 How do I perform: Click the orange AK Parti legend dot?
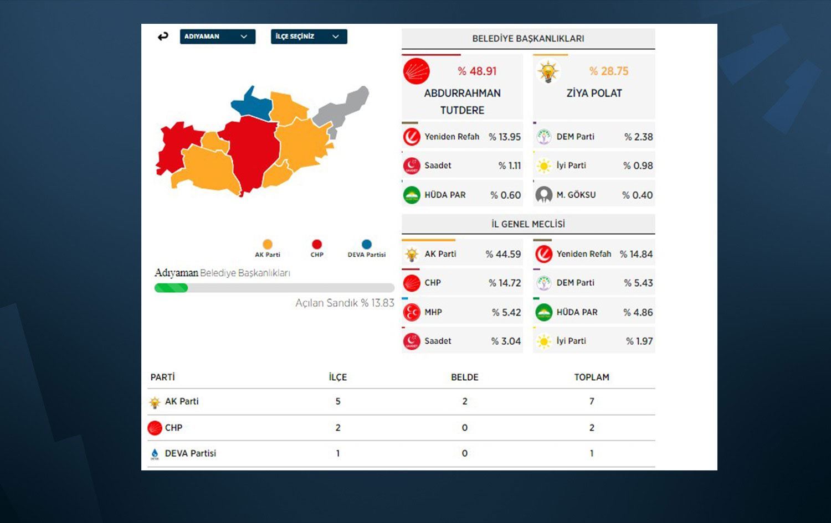[x=268, y=244]
